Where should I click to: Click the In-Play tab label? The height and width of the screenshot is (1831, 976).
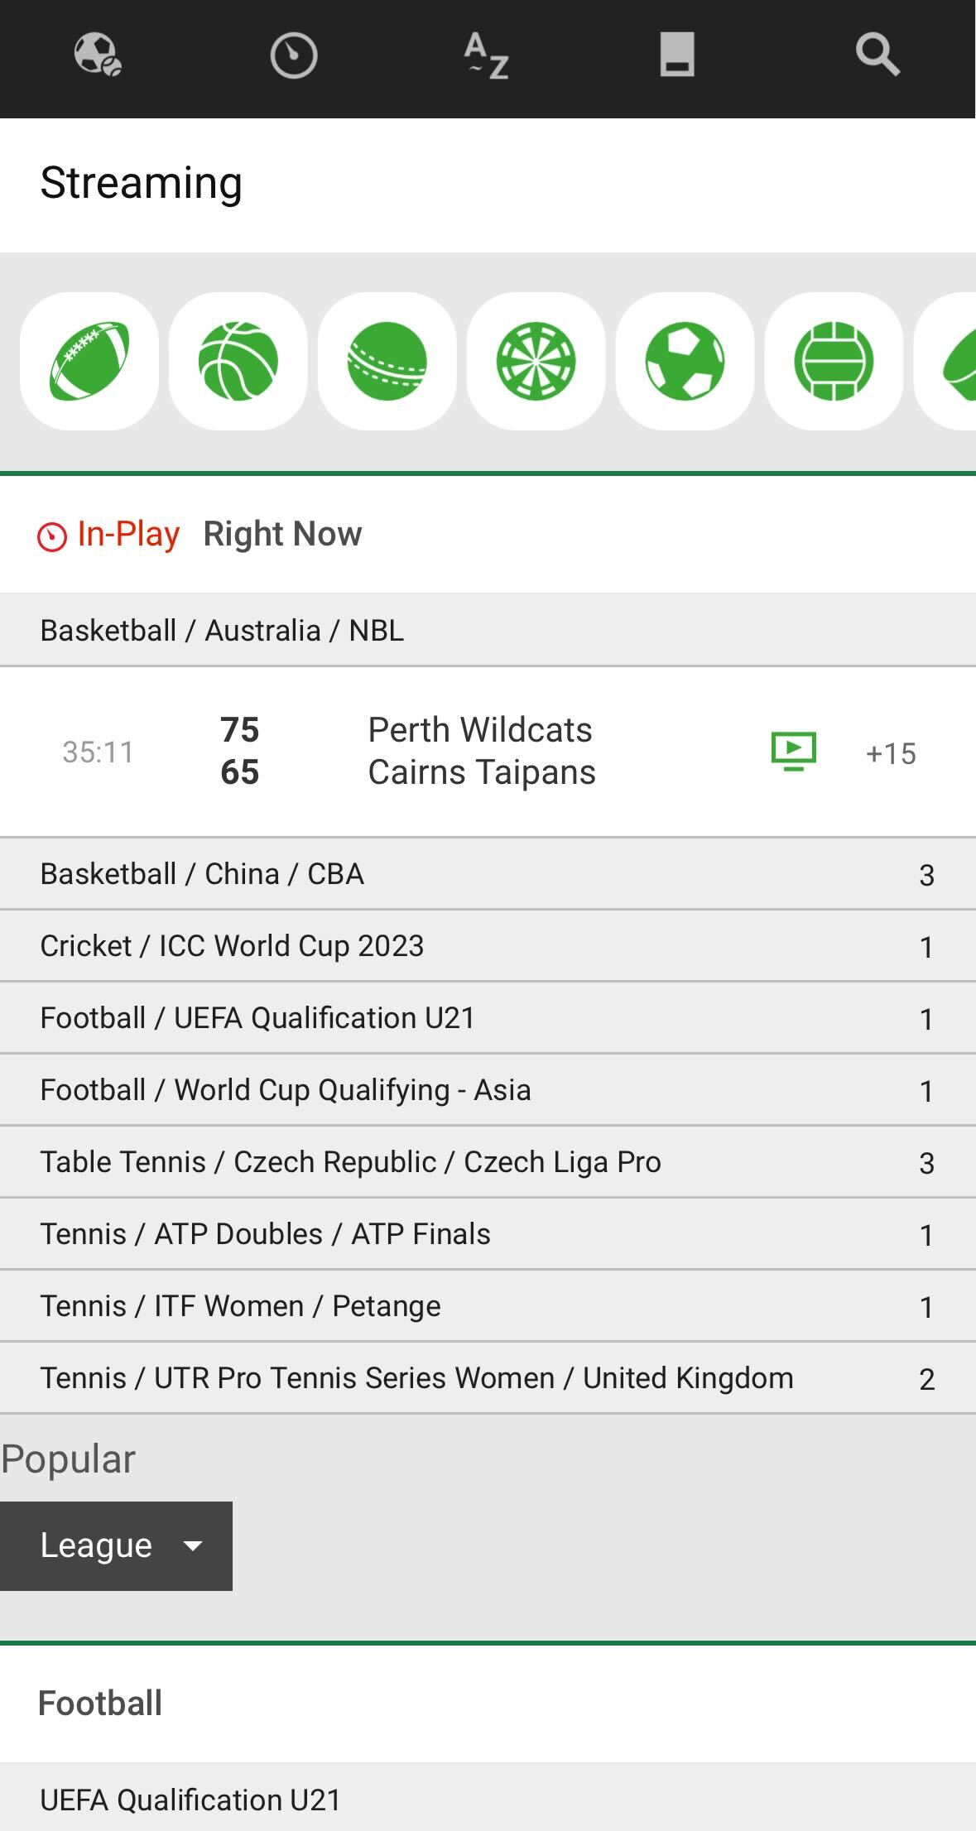tap(126, 533)
